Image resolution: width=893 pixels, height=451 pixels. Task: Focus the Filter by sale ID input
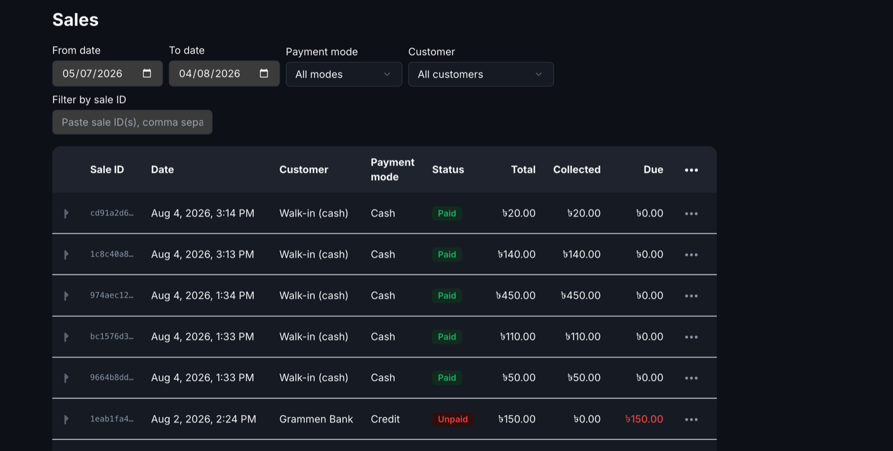click(x=132, y=122)
